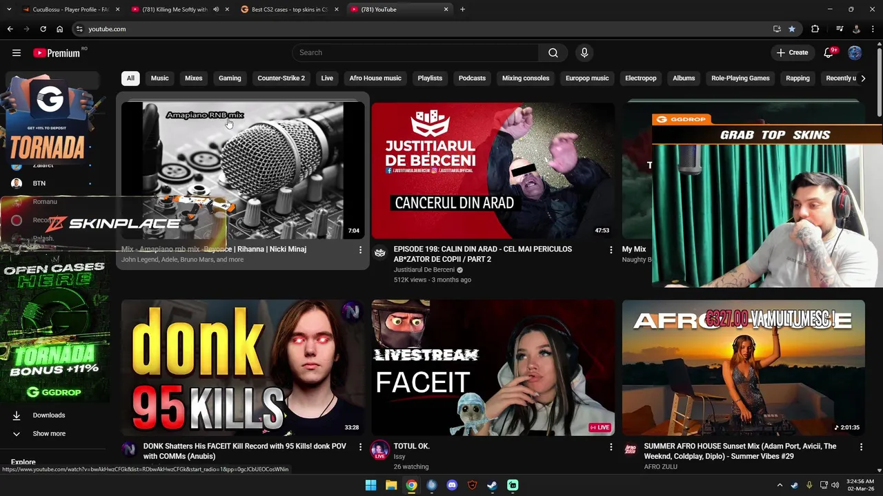This screenshot has width=883, height=496.
Task: Open the BTN subscription in sidebar
Action: [39, 183]
